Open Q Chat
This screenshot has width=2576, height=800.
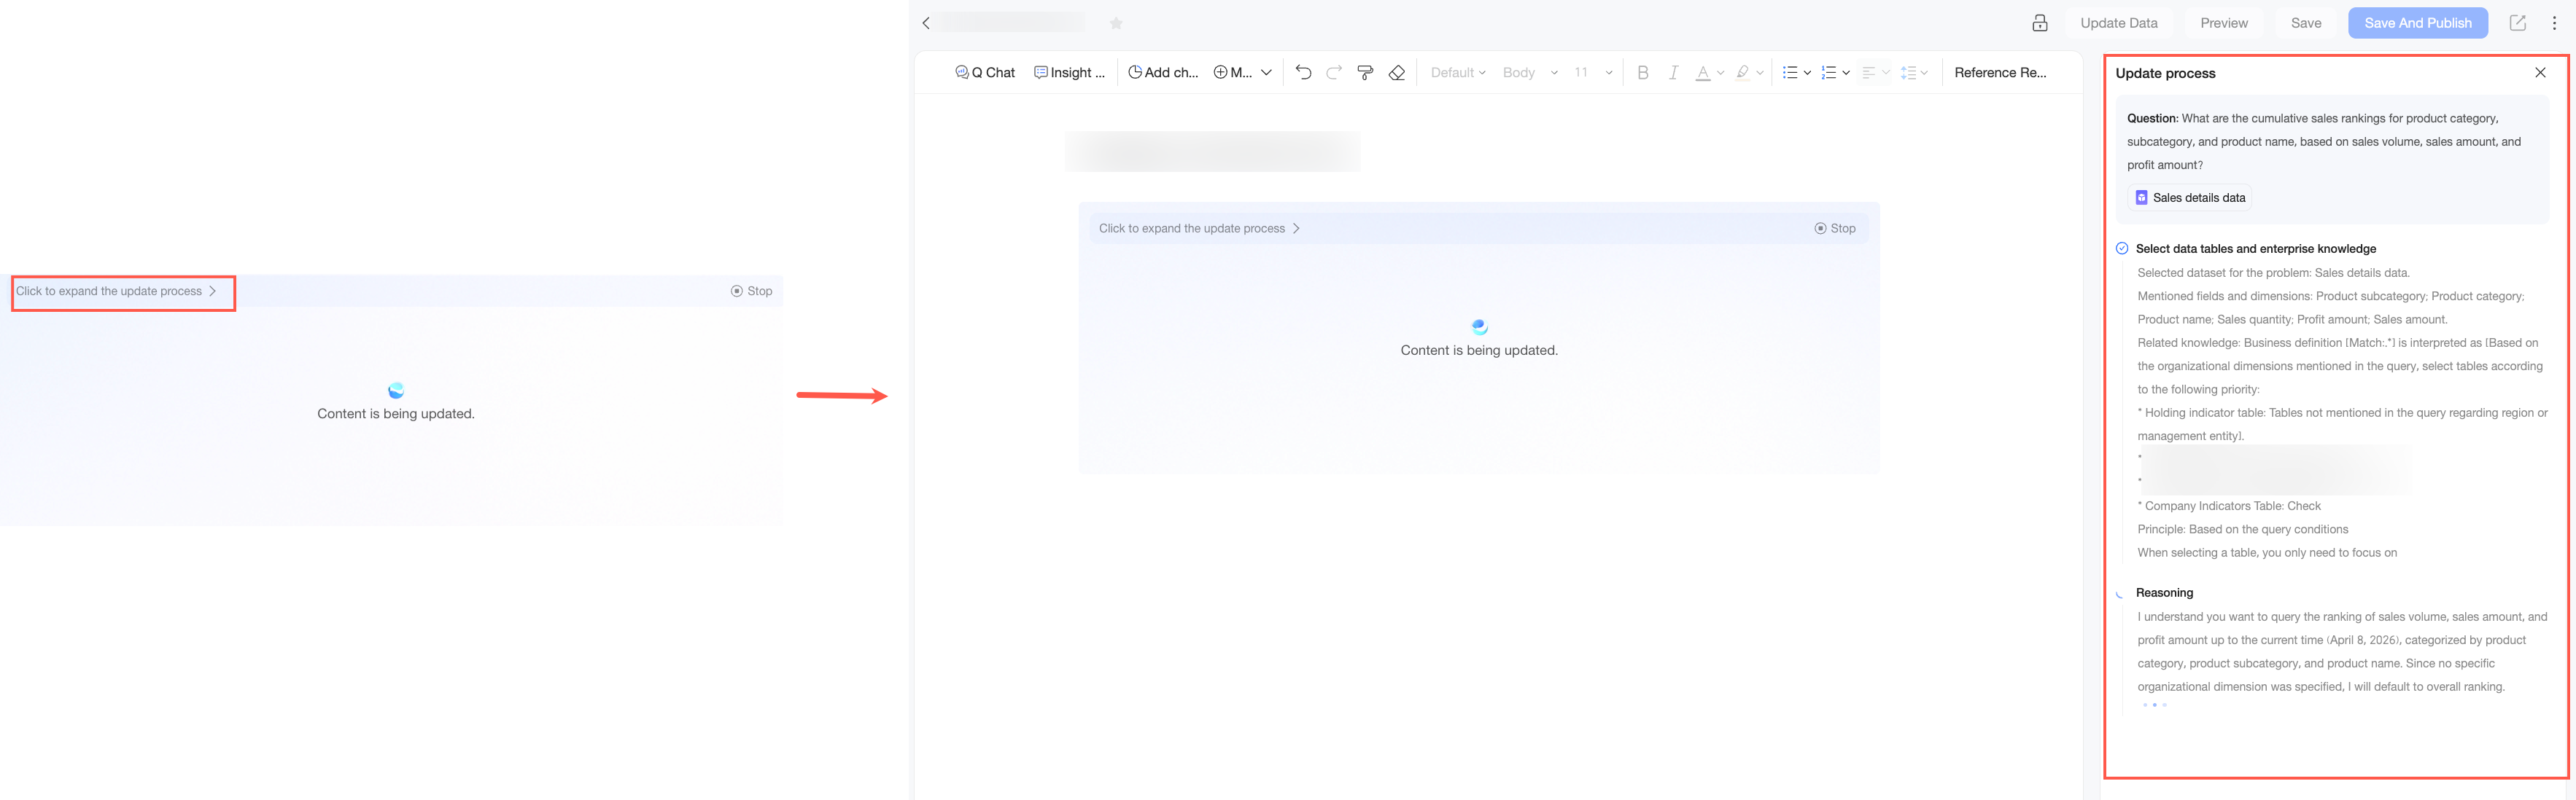pyautogui.click(x=985, y=72)
